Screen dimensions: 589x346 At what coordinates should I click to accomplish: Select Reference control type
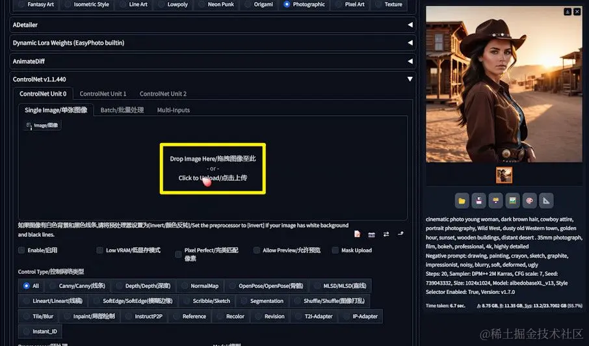click(x=189, y=316)
